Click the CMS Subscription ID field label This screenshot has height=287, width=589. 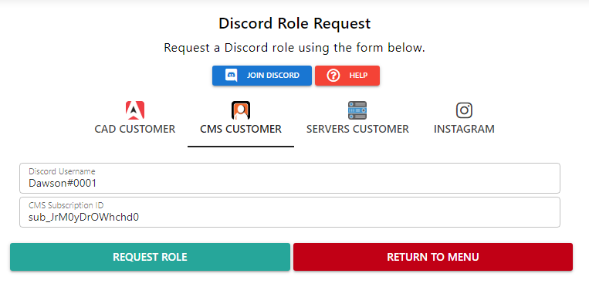click(66, 205)
